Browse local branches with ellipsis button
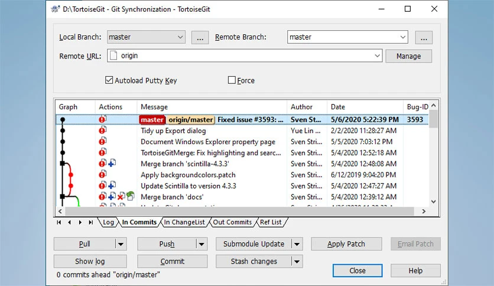The image size is (494, 286). [200, 37]
